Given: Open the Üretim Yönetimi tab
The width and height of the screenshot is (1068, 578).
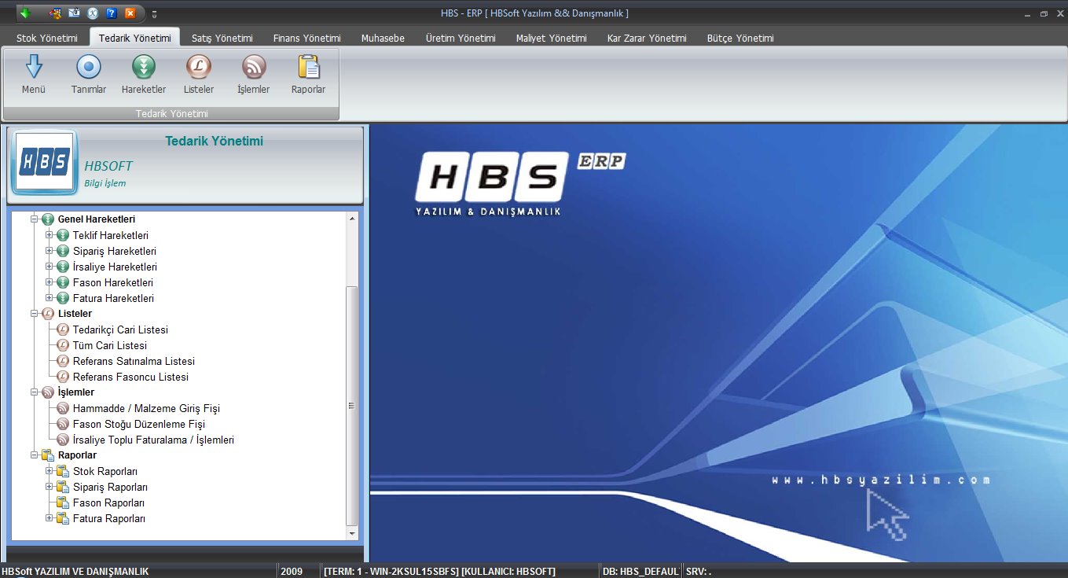Looking at the screenshot, I should point(461,38).
